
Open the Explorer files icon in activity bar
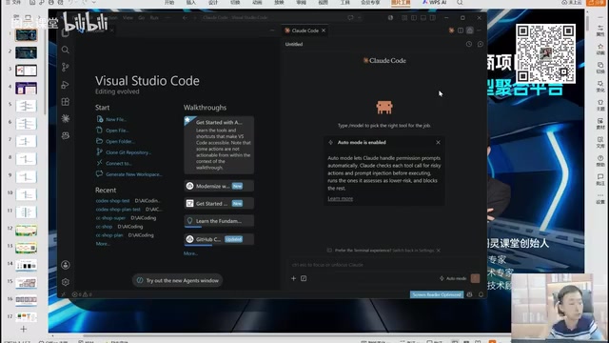pyautogui.click(x=66, y=33)
